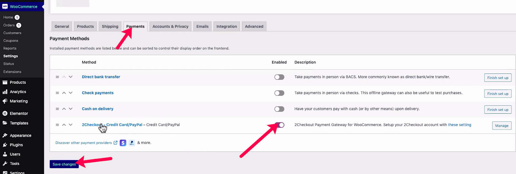516x174 pixels.
Task: Move 2Checkout method up
Action: (x=64, y=125)
